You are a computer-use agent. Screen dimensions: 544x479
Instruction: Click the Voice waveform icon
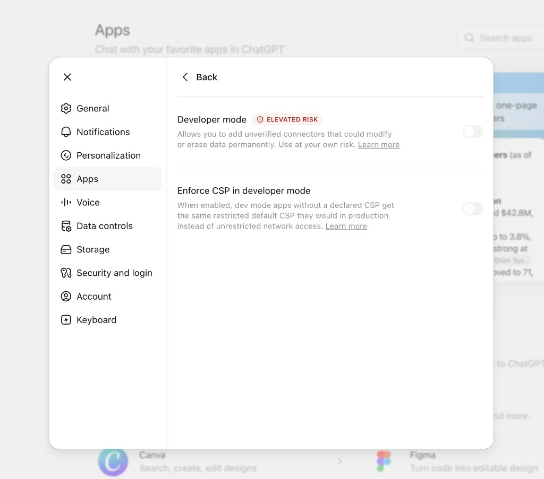pyautogui.click(x=66, y=202)
